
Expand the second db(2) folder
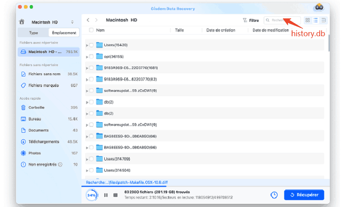[x=87, y=114]
